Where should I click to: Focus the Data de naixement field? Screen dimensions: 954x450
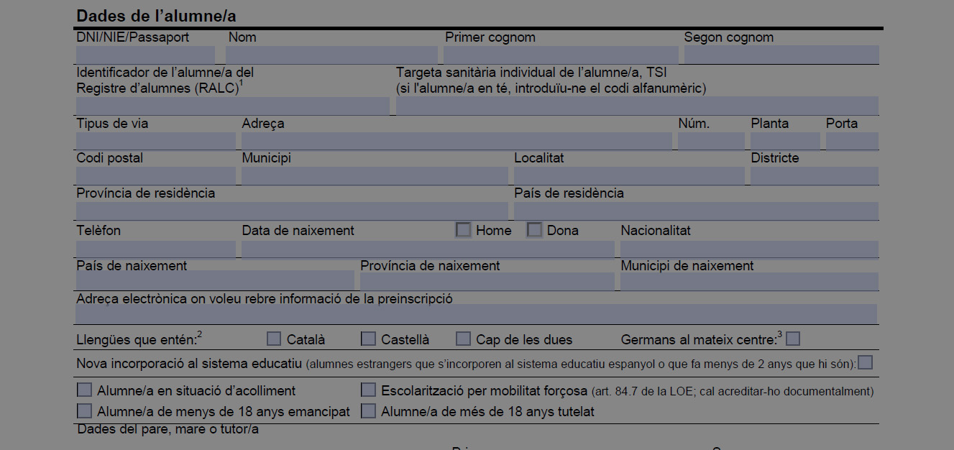[x=428, y=249]
